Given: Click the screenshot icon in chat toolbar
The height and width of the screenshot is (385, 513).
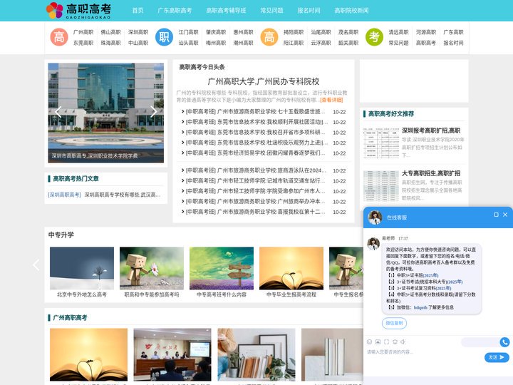Looking at the screenshot, I should click(386, 342).
